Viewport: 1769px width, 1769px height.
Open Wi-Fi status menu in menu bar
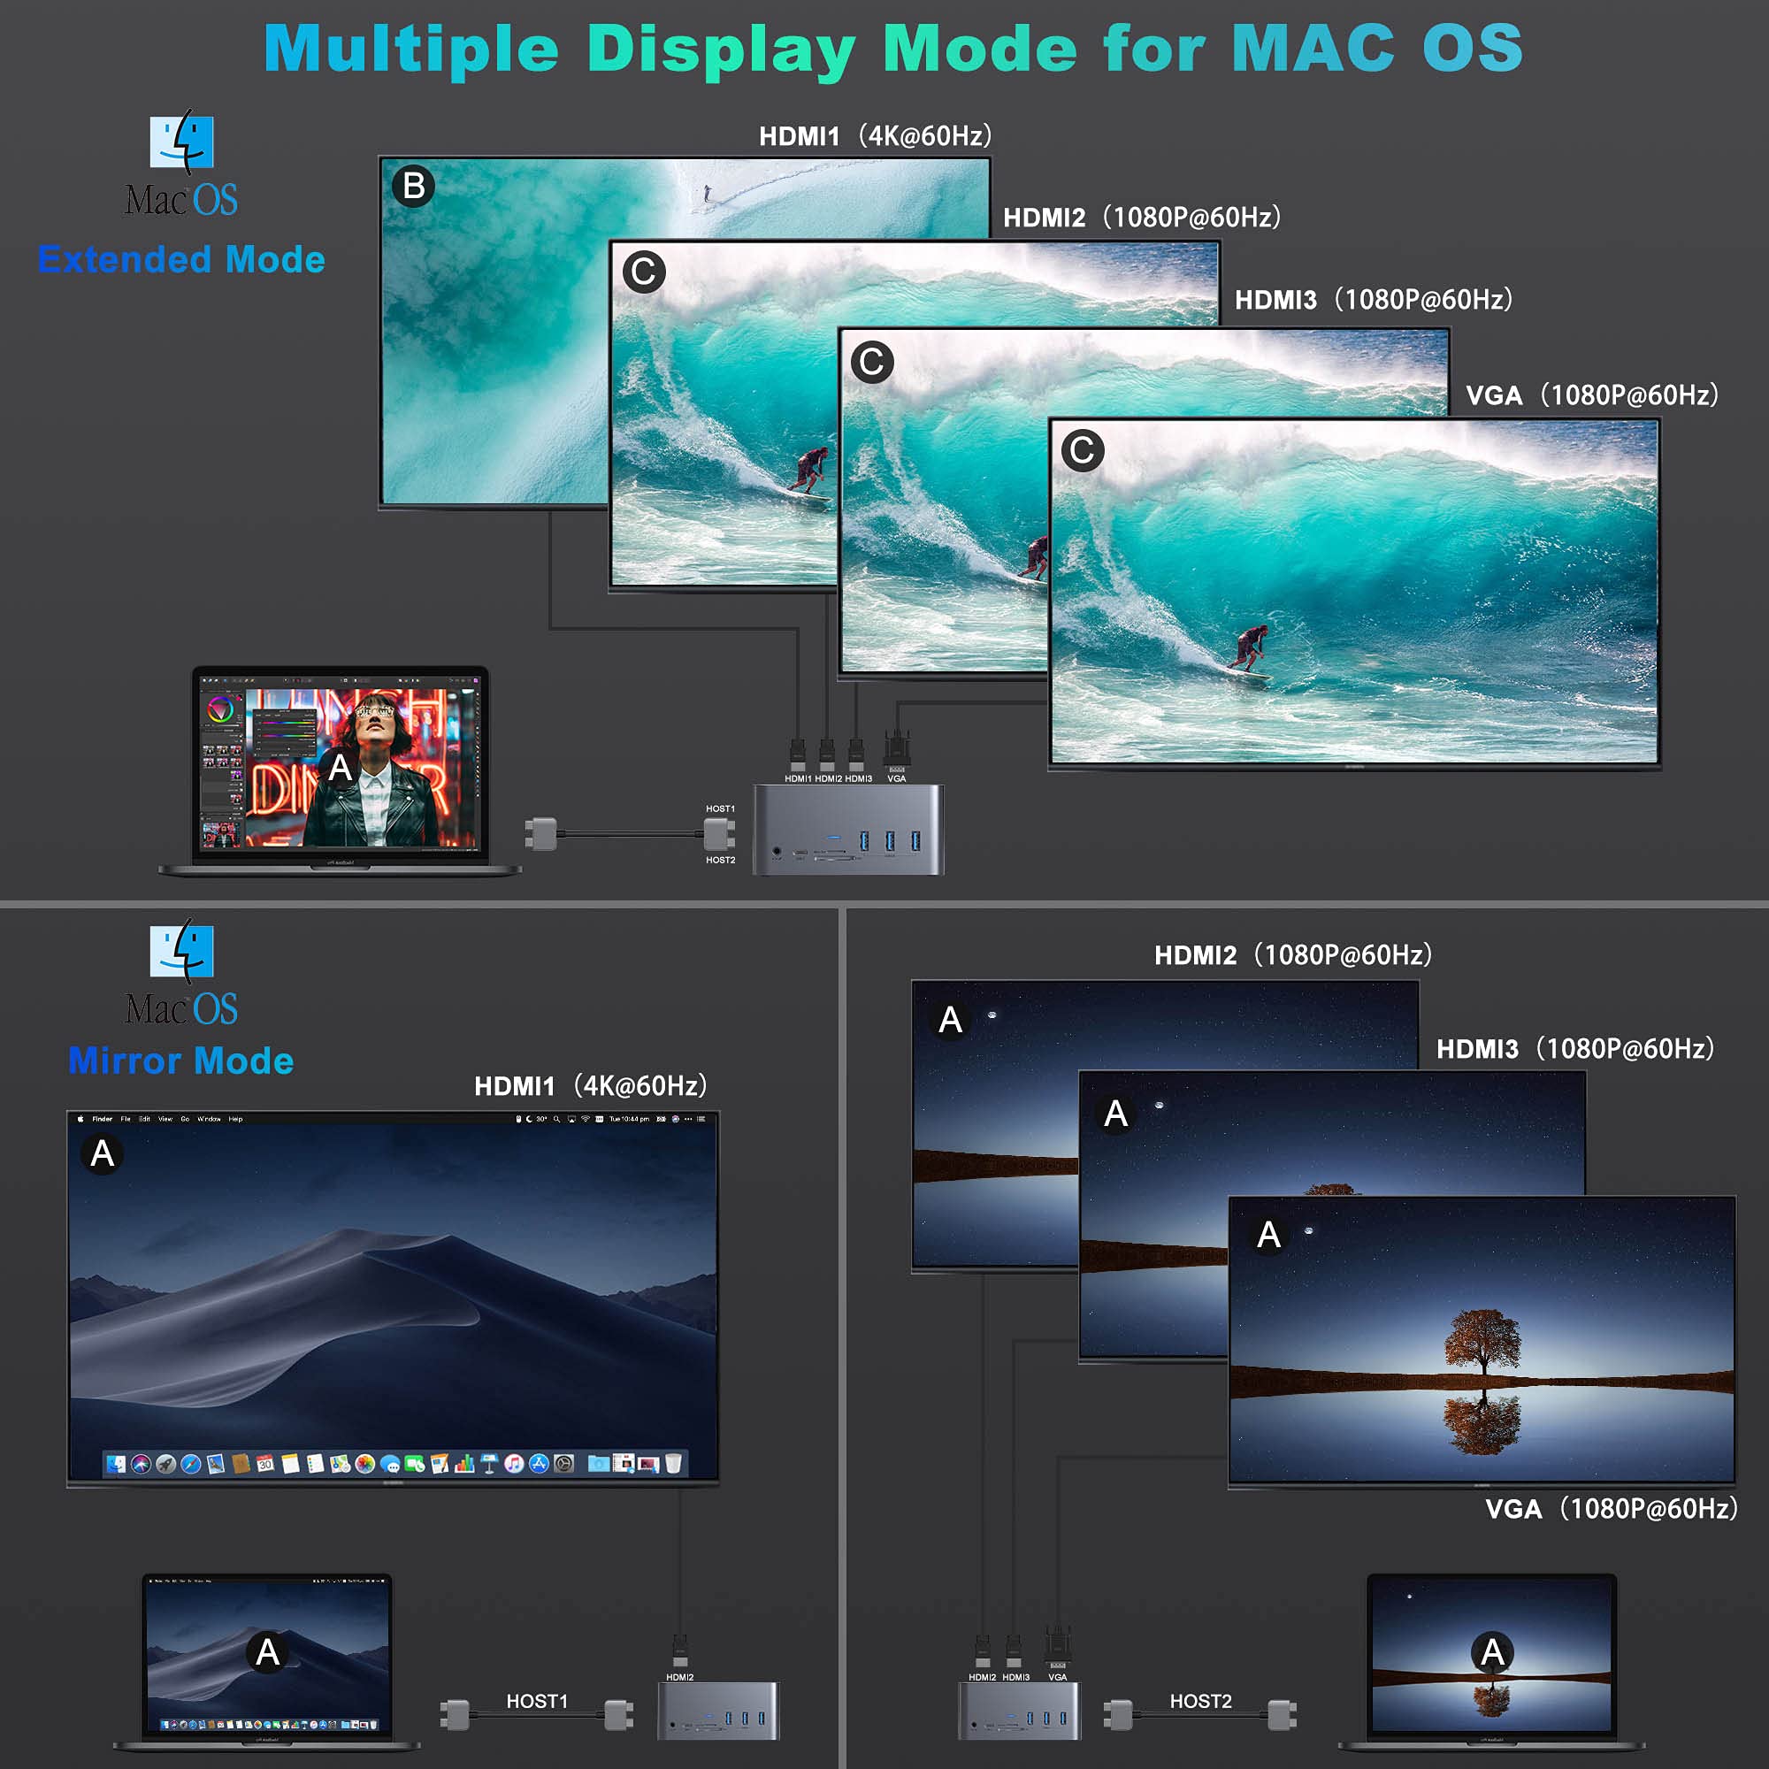tap(586, 1119)
